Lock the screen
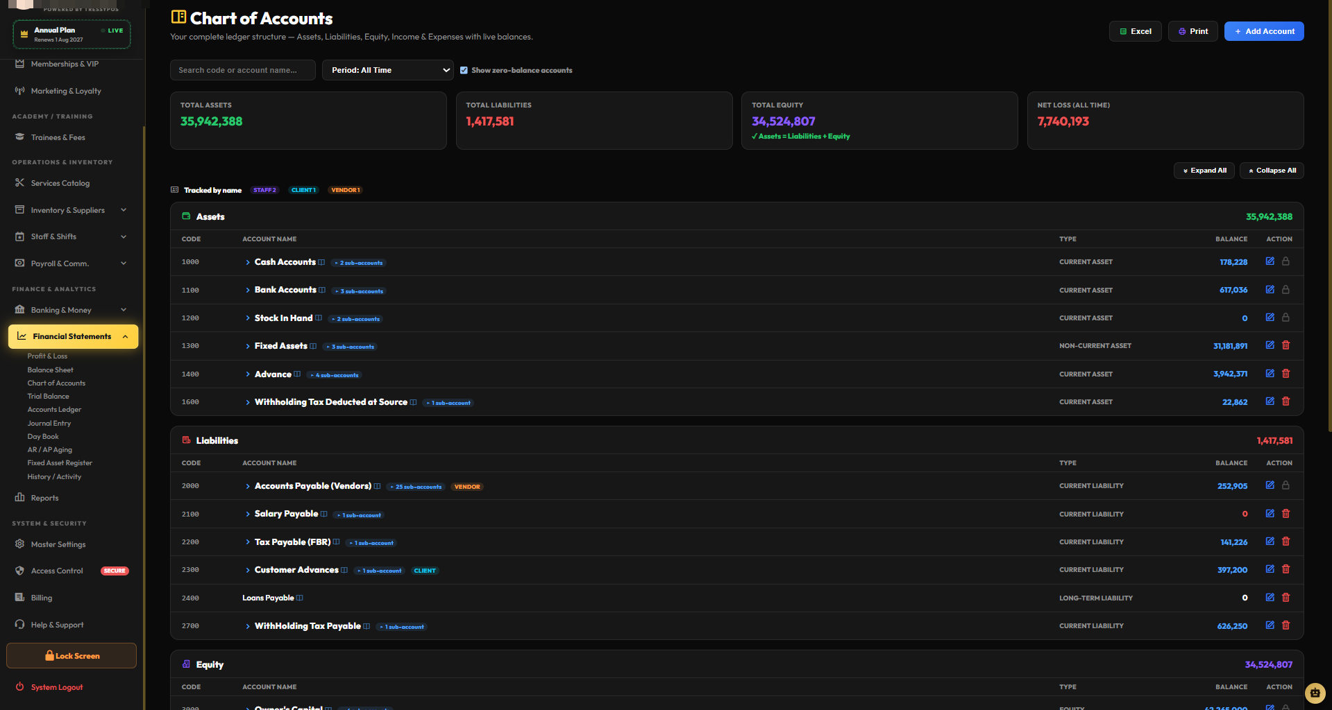Image resolution: width=1332 pixels, height=710 pixels. click(x=71, y=656)
